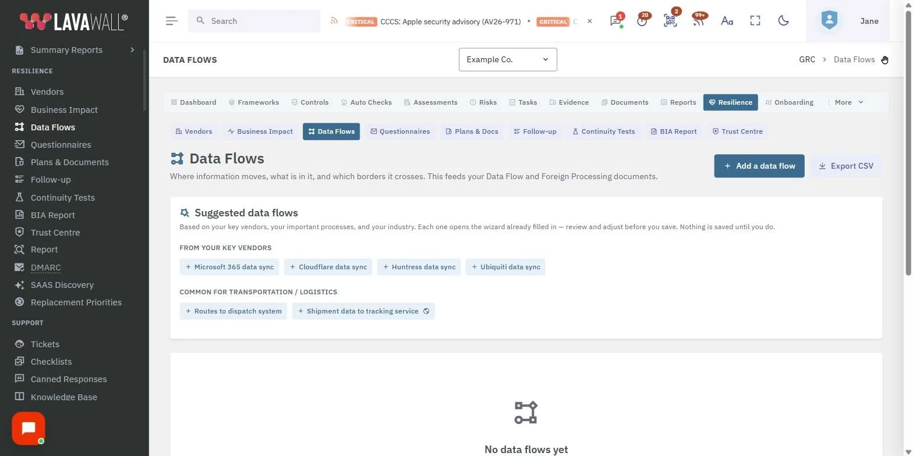
Task: Open Vendors in the sidebar
Action: pyautogui.click(x=47, y=92)
